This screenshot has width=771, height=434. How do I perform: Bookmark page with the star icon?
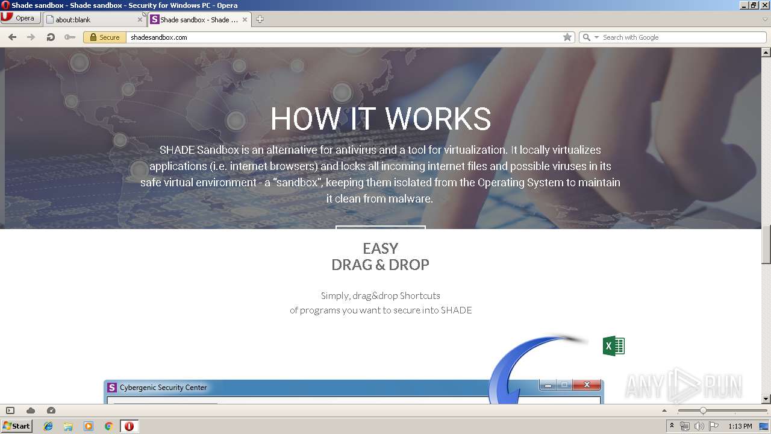coord(567,37)
